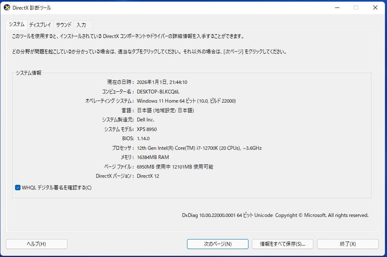The image size is (387, 257).
Task: Open the ヘルプ dialog
Action: (36, 244)
